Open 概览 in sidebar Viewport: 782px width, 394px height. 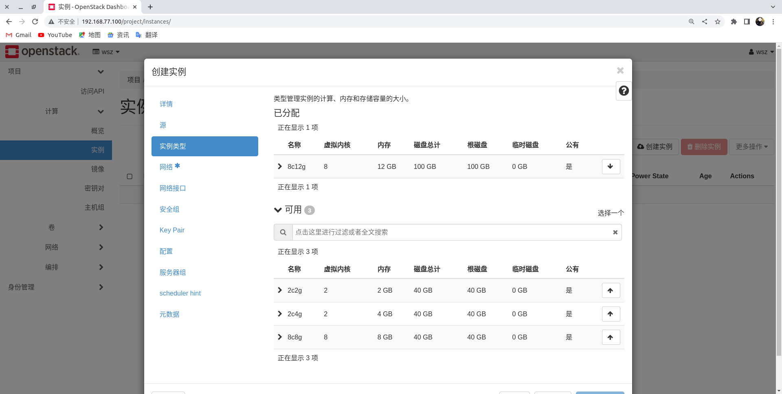tap(98, 131)
